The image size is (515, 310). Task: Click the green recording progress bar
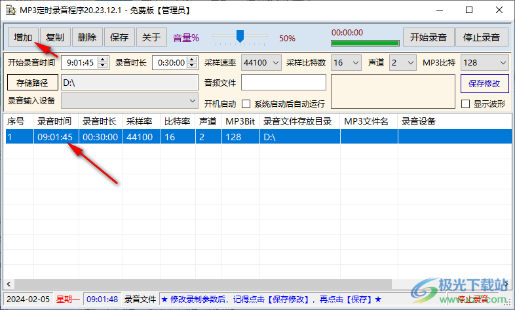click(365, 43)
